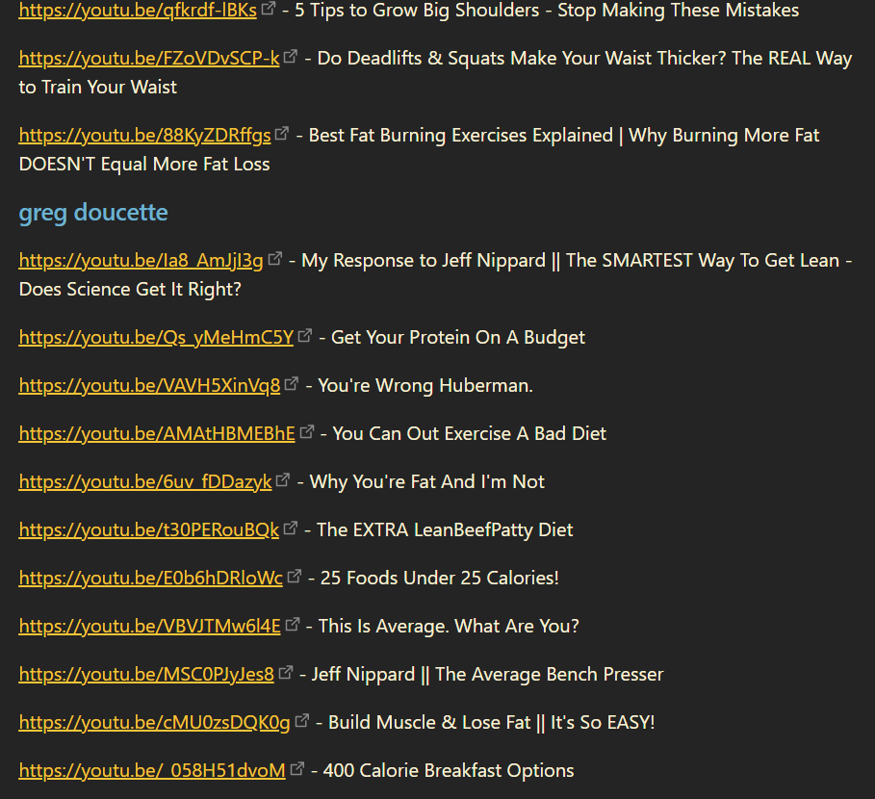The width and height of the screenshot is (875, 799).
Task: Click external-link icon next to cMU0zsDQK0g URL
Action: click(301, 720)
